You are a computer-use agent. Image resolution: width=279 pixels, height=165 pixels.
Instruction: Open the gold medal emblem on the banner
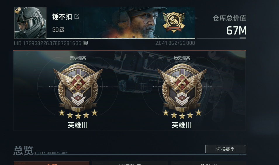pos(174,22)
